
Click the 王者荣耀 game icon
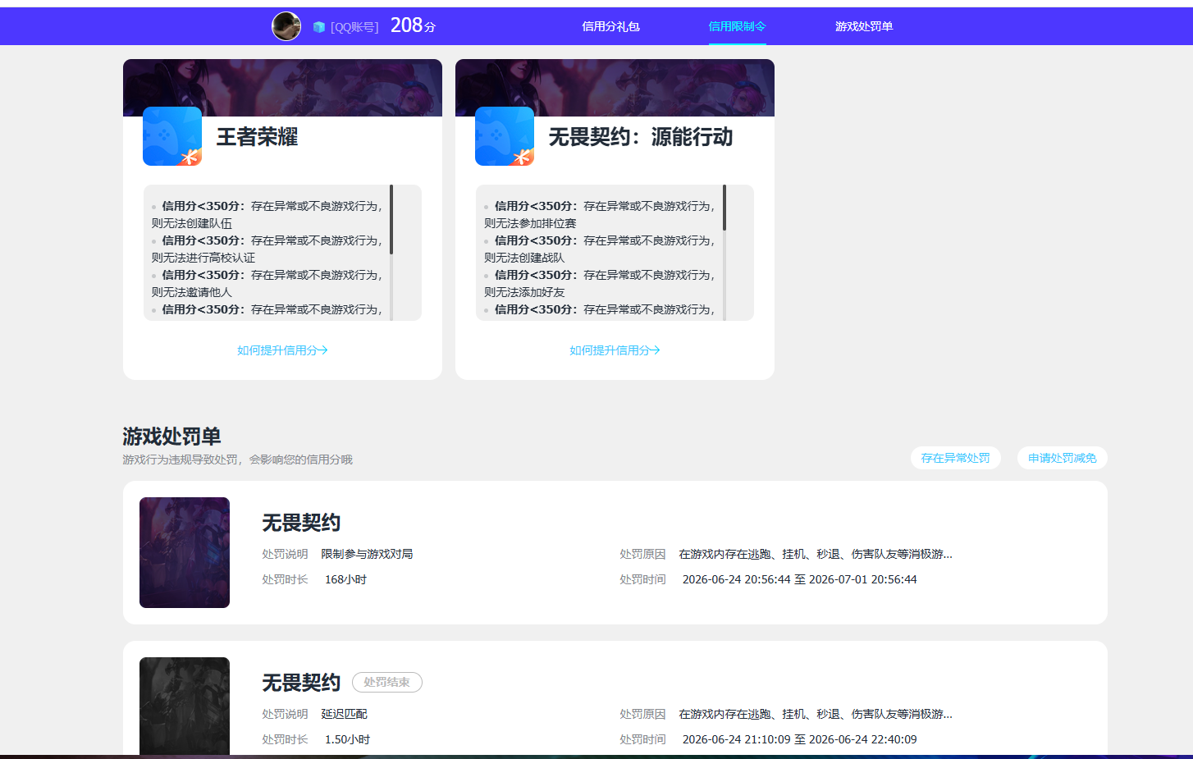click(172, 136)
